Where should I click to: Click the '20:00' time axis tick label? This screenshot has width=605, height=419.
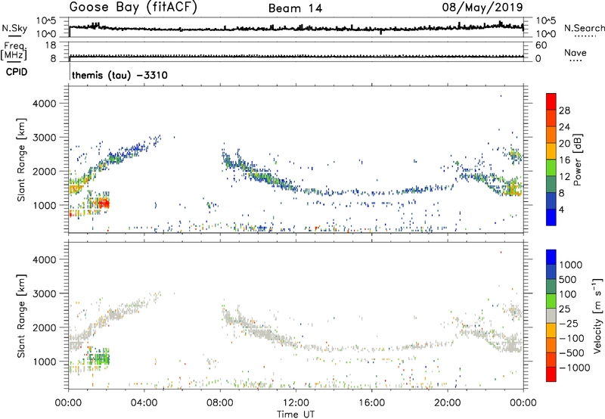(x=448, y=403)
